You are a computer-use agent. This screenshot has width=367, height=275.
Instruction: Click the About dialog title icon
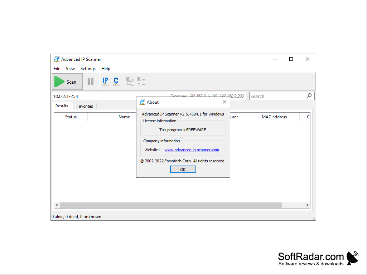142,102
